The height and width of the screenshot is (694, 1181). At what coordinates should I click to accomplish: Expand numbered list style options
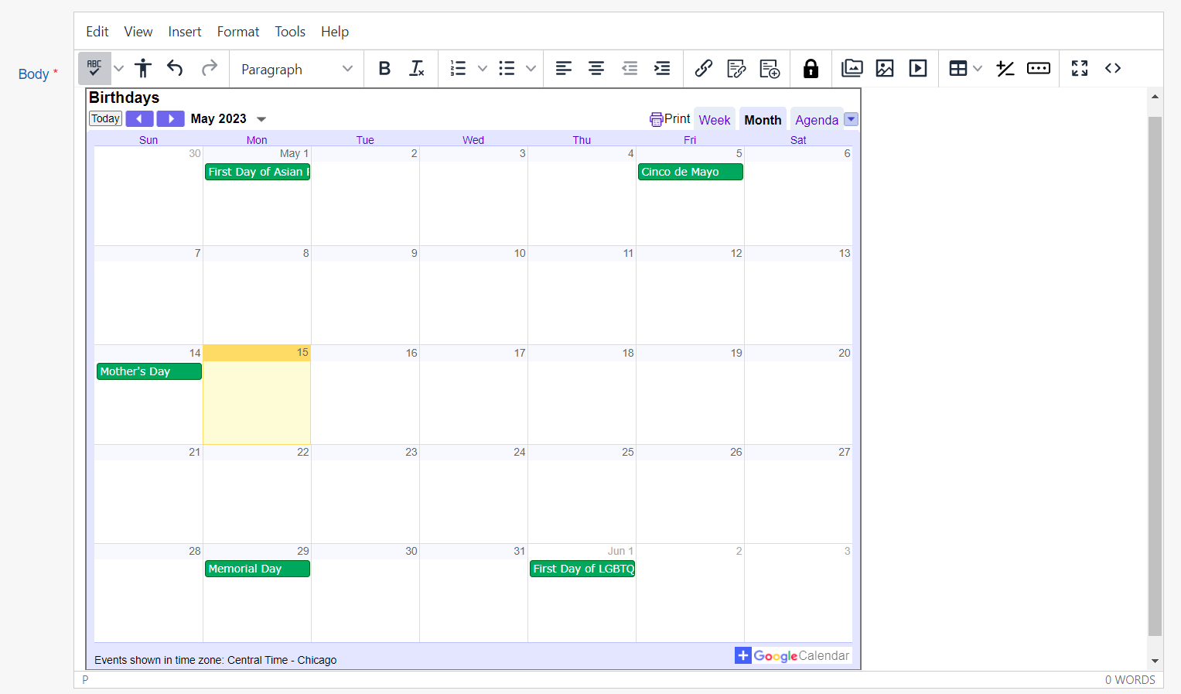click(483, 68)
